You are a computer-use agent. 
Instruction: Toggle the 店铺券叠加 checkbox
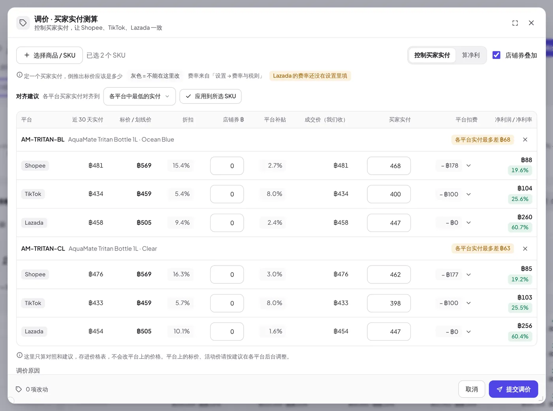(x=497, y=55)
